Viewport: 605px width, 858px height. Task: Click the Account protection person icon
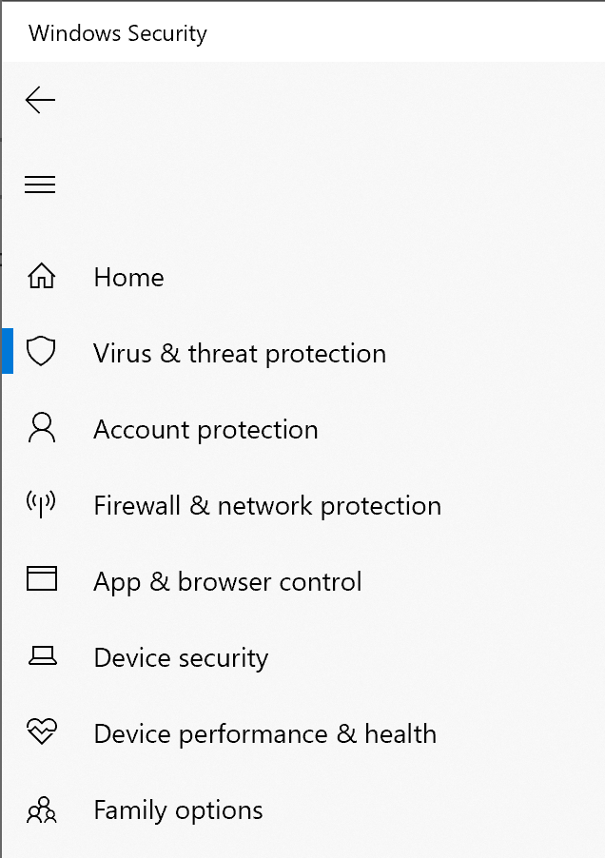point(40,428)
